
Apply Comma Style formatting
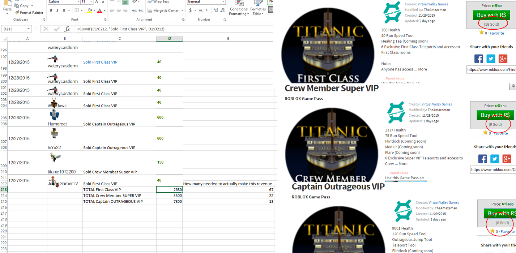206,10
